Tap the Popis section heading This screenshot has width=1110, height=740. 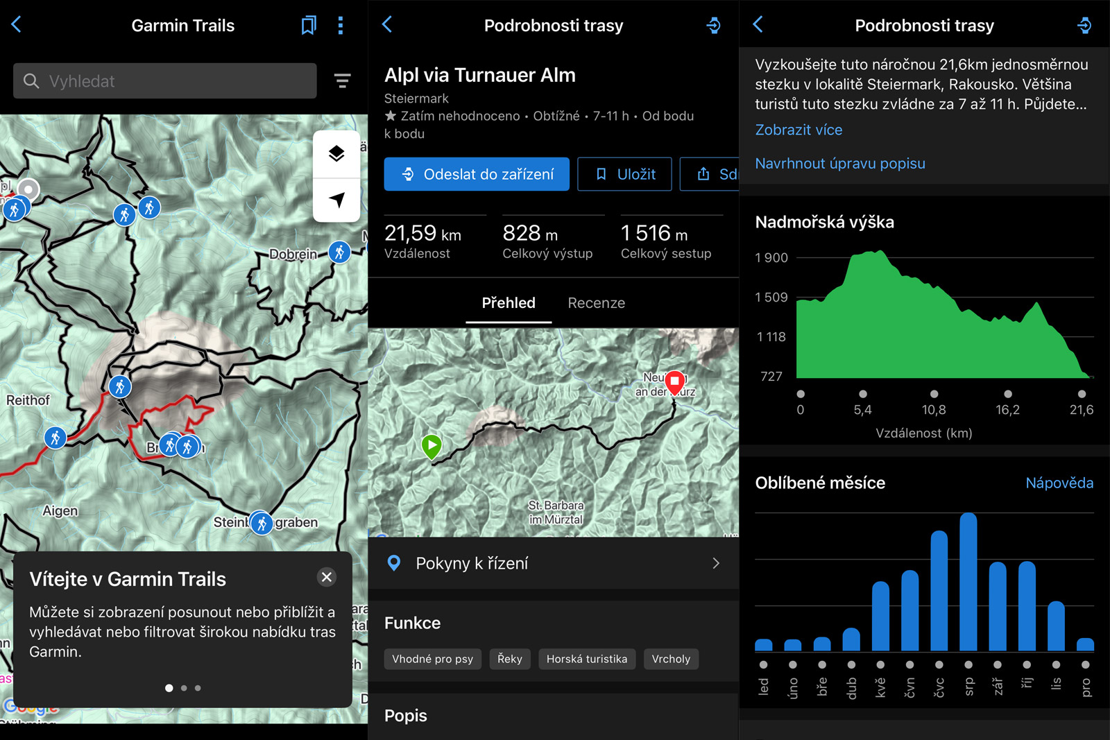406,716
